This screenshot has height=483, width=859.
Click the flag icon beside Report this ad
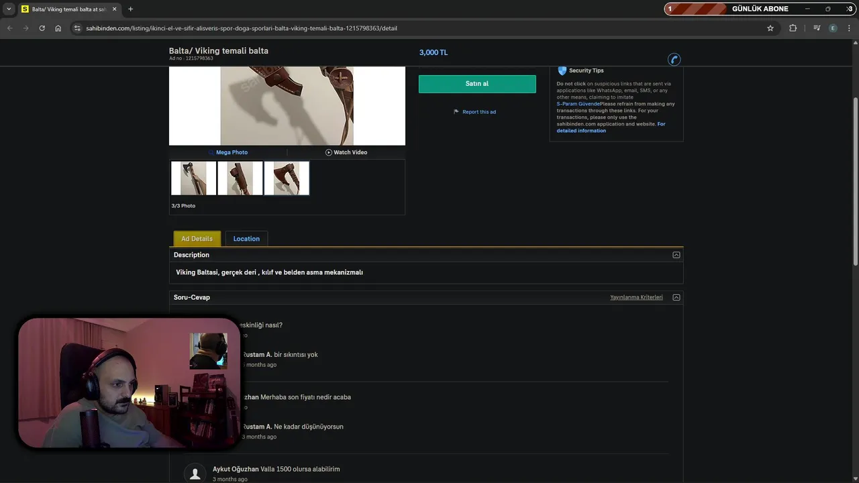pos(456,112)
